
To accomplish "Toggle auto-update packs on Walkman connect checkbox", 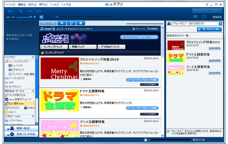I will pos(169,131).
